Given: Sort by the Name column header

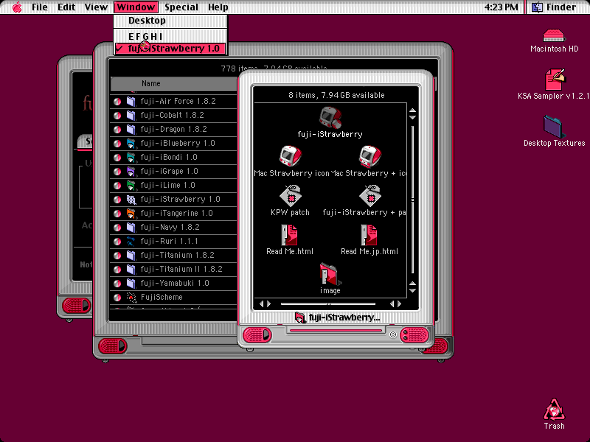Looking at the screenshot, I should (x=174, y=83).
